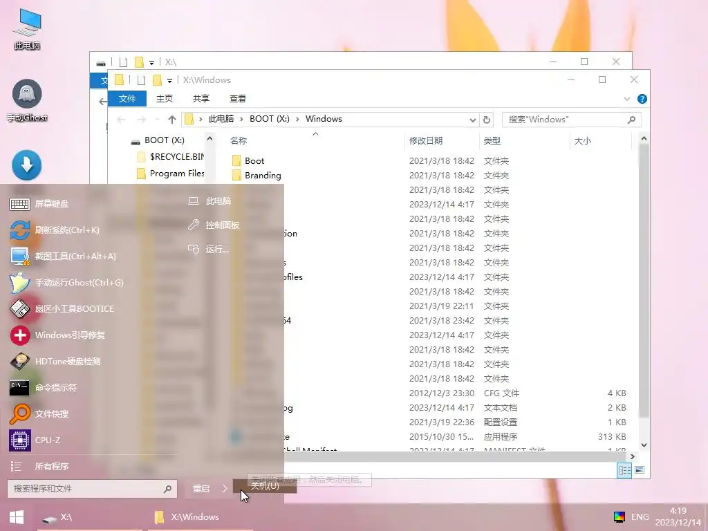
Task: Sort by 名称 column header
Action: (239, 140)
